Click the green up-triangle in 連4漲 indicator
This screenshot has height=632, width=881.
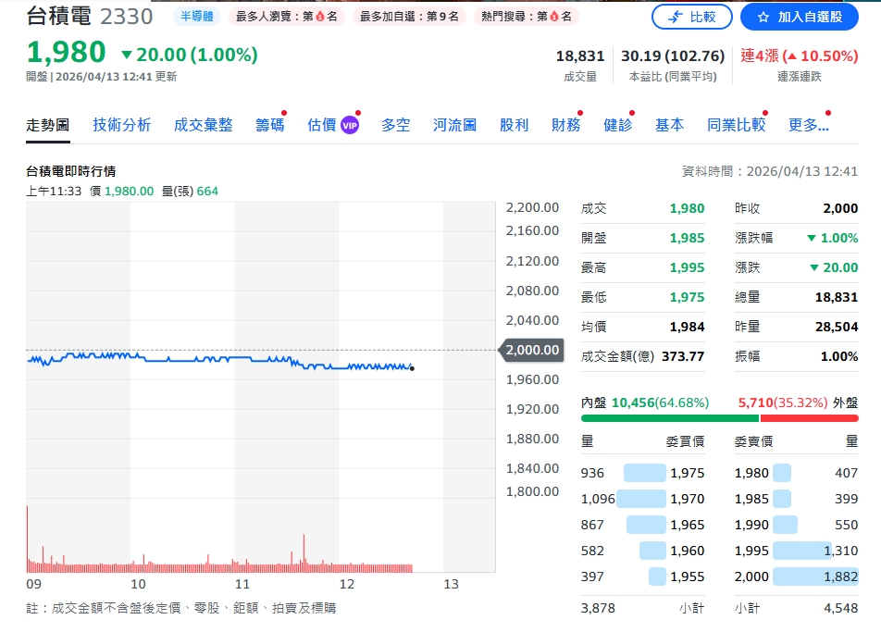click(793, 56)
